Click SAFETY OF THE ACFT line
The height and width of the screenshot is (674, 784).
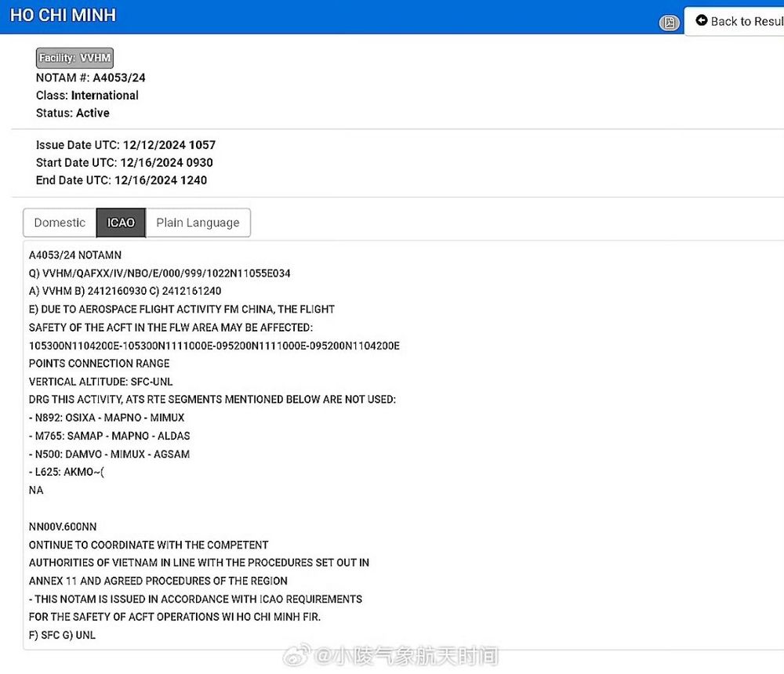click(170, 328)
